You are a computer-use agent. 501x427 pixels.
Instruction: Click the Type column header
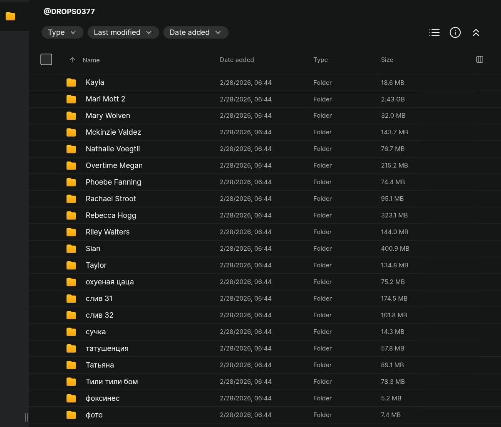point(320,60)
